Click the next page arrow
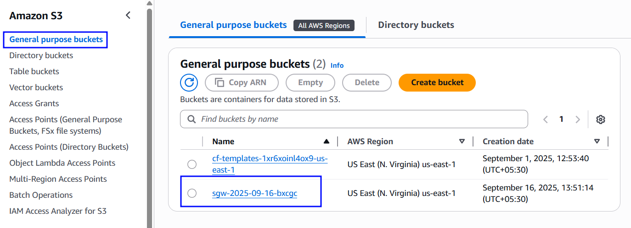 point(578,119)
